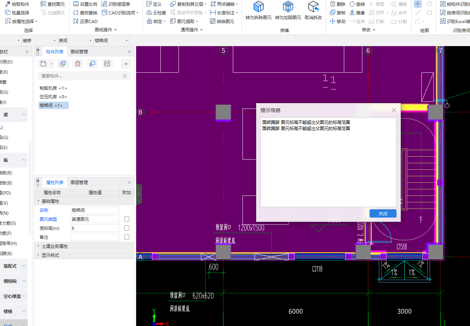Run 云检查 cloud check
This screenshot has width=470, height=326.
(x=156, y=13)
